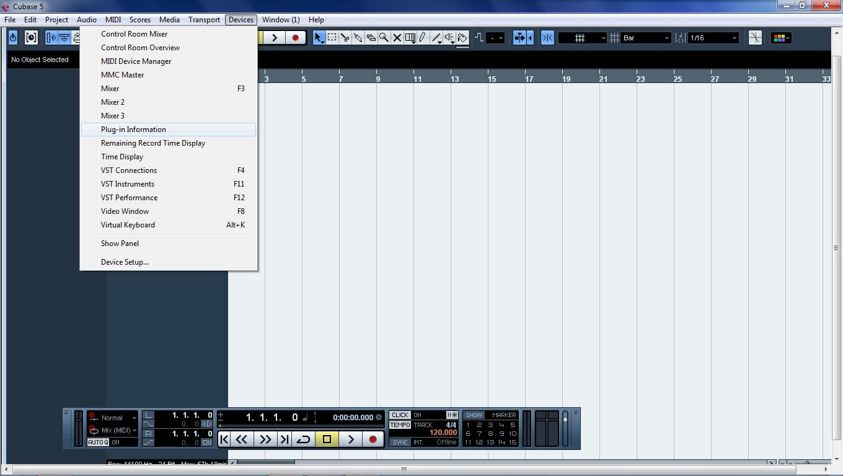Select the Glue tool
The height and width of the screenshot is (476, 843).
pyautogui.click(x=358, y=38)
